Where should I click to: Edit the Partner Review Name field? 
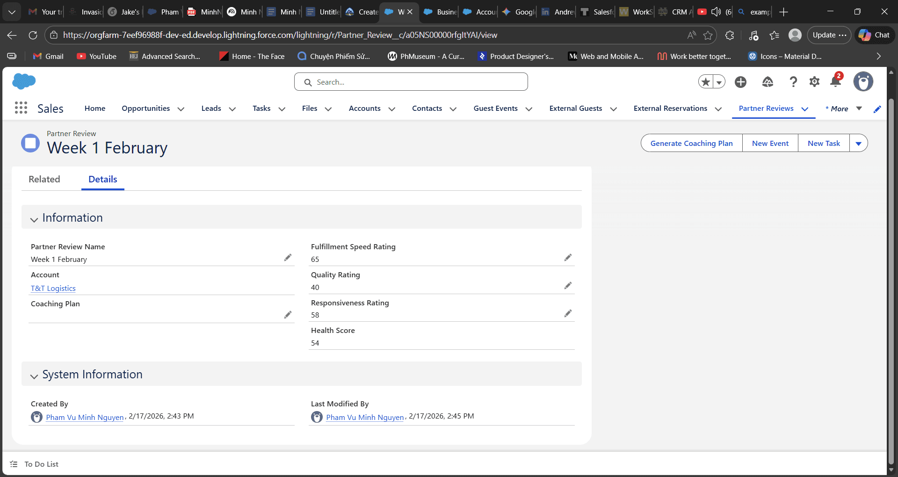pos(288,258)
